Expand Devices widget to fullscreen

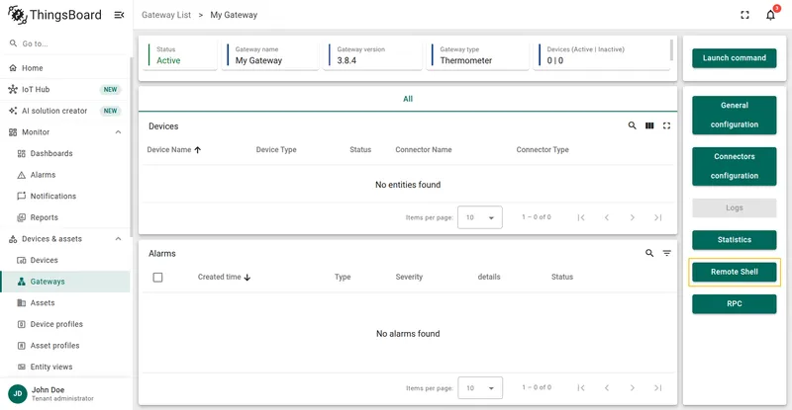point(666,125)
